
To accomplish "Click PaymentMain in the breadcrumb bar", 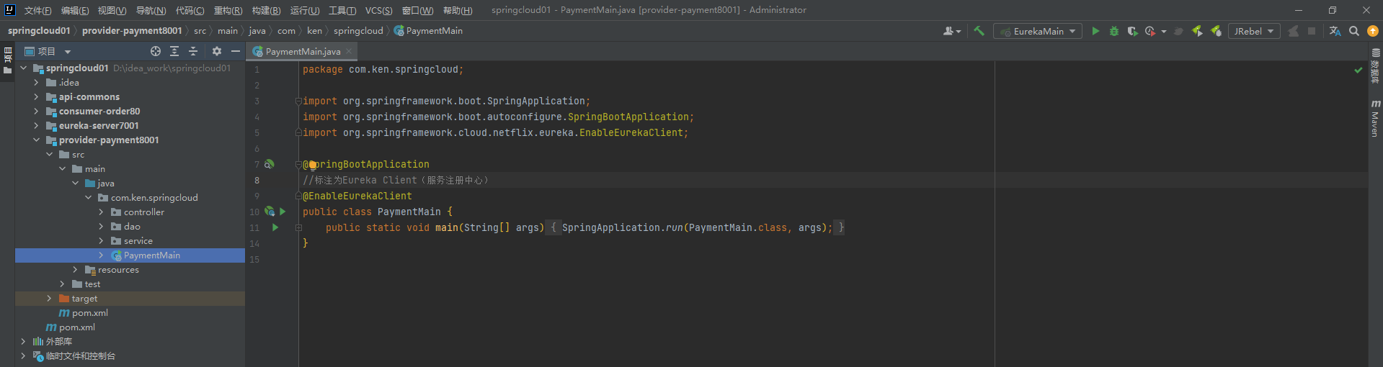I will pyautogui.click(x=428, y=31).
